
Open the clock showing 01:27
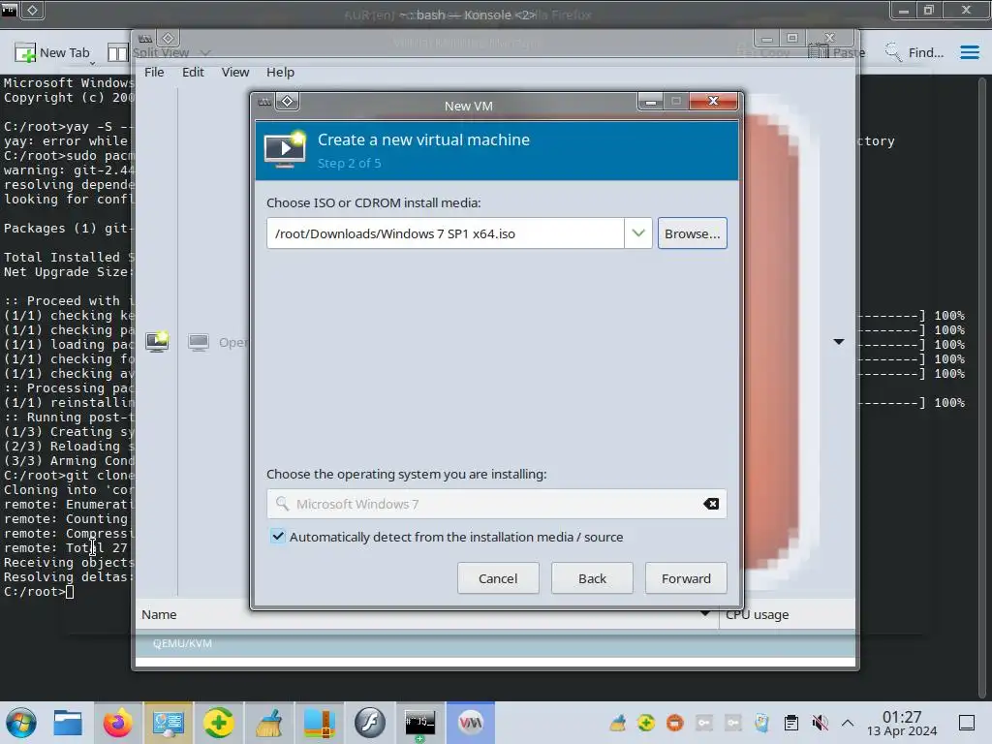coord(902,723)
